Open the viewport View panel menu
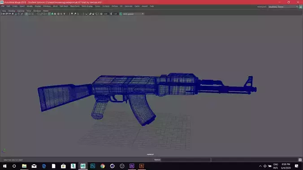This screenshot has width=303, height=170. [x=4, y=11]
